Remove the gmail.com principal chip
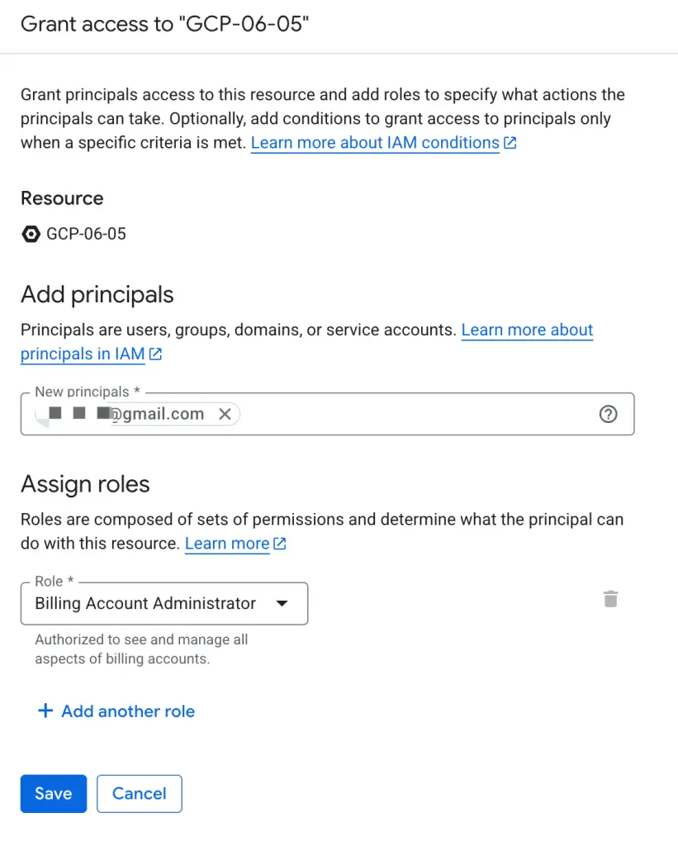678x846 pixels. pos(225,414)
